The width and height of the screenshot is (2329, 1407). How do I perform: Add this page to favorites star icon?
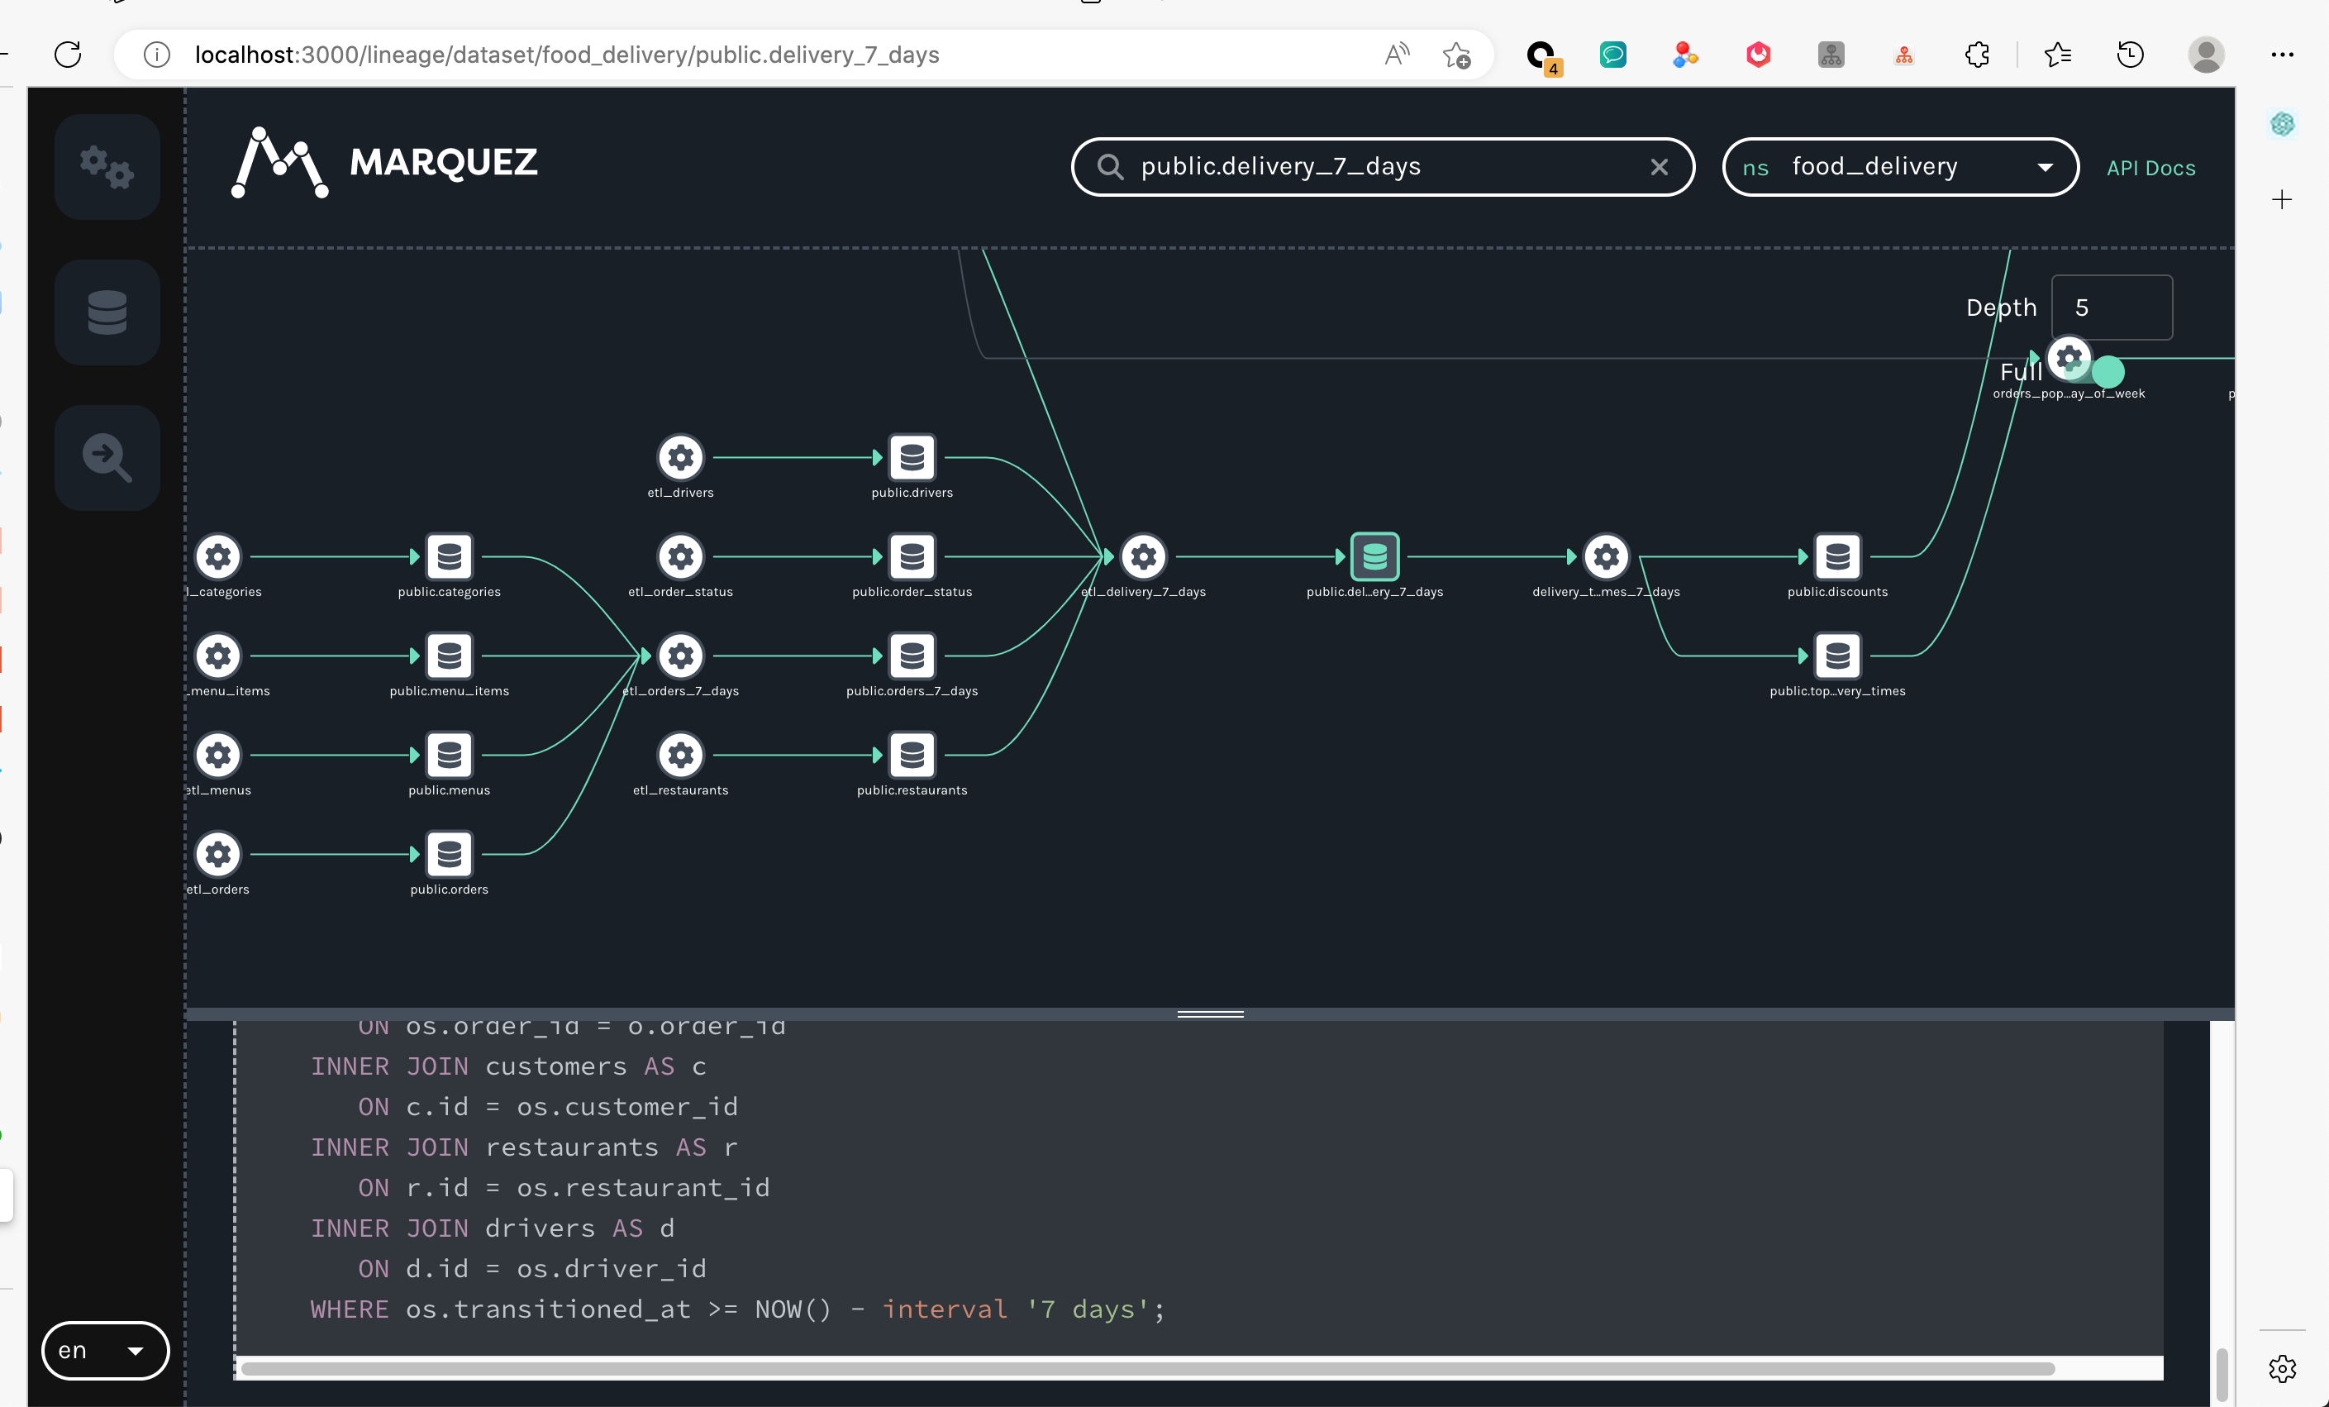pyautogui.click(x=1456, y=55)
